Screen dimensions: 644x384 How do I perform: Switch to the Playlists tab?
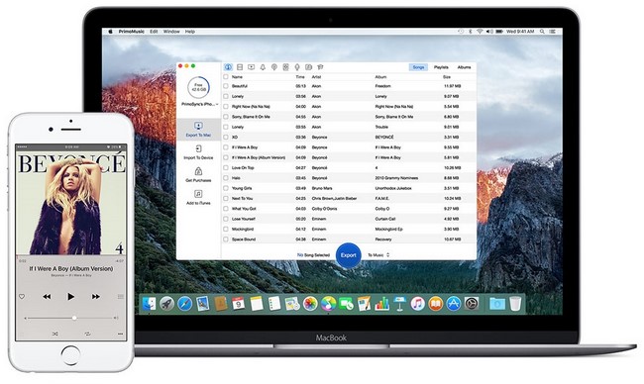[441, 67]
